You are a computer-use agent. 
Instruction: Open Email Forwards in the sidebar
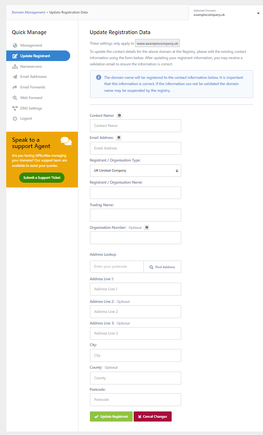[33, 87]
